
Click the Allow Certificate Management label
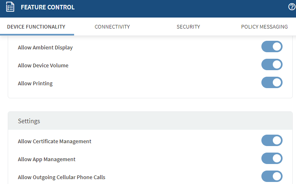[x=55, y=141]
